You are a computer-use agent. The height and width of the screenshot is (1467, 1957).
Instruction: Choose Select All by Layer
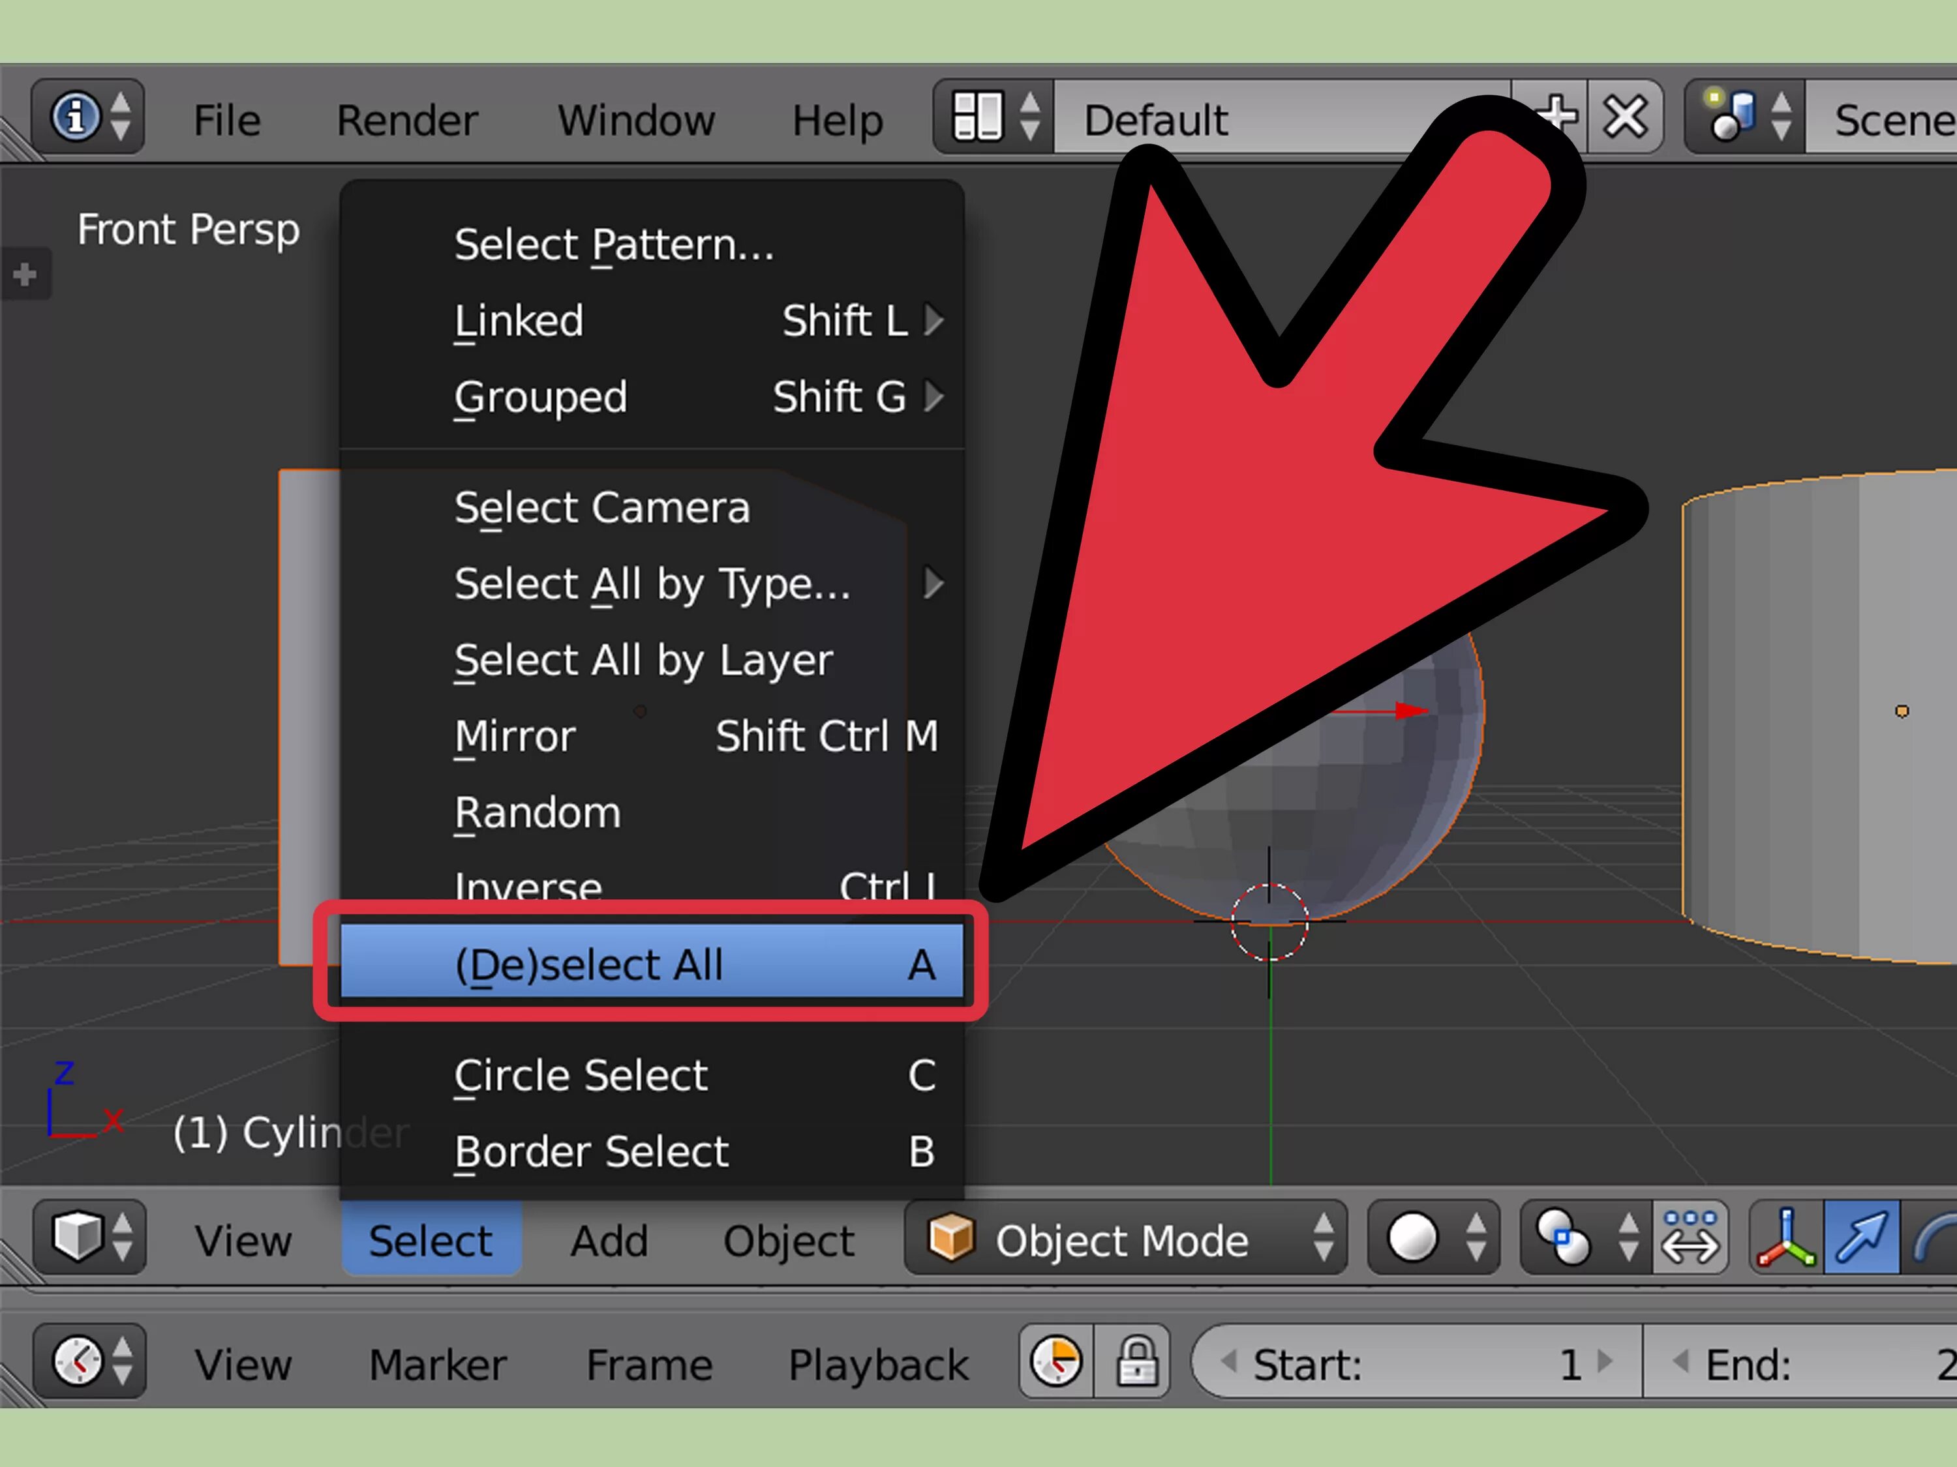(x=652, y=660)
